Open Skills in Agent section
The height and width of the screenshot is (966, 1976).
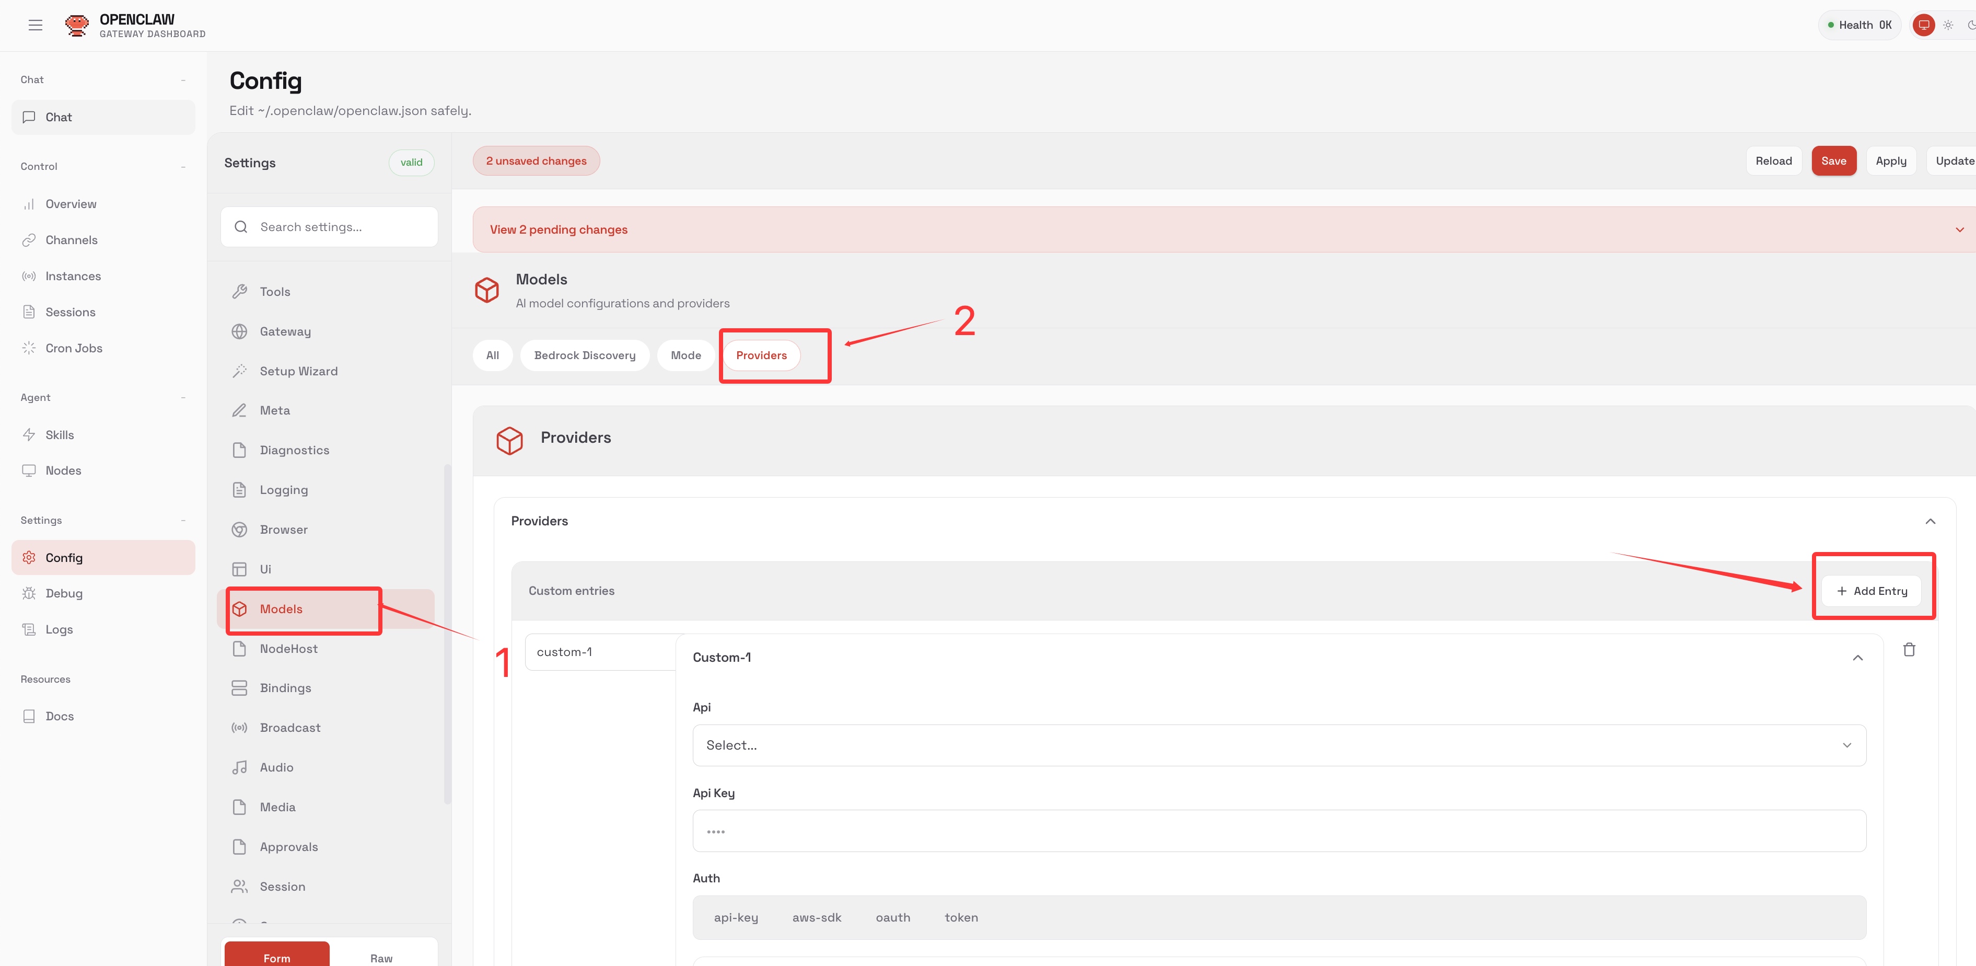point(59,435)
